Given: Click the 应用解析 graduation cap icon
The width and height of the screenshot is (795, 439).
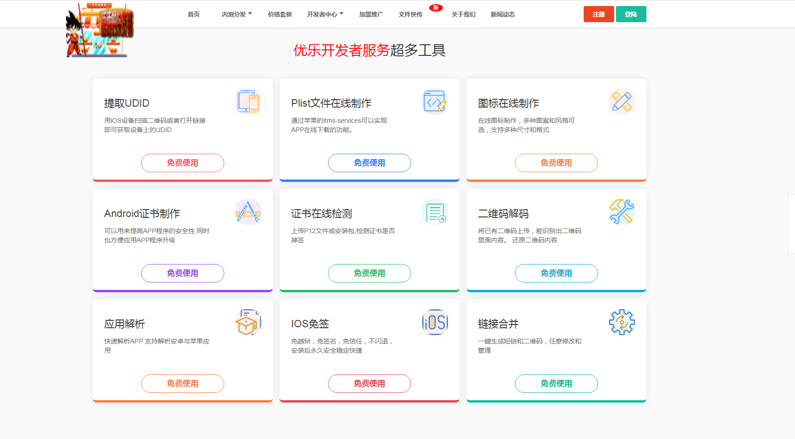Looking at the screenshot, I should click(x=248, y=322).
